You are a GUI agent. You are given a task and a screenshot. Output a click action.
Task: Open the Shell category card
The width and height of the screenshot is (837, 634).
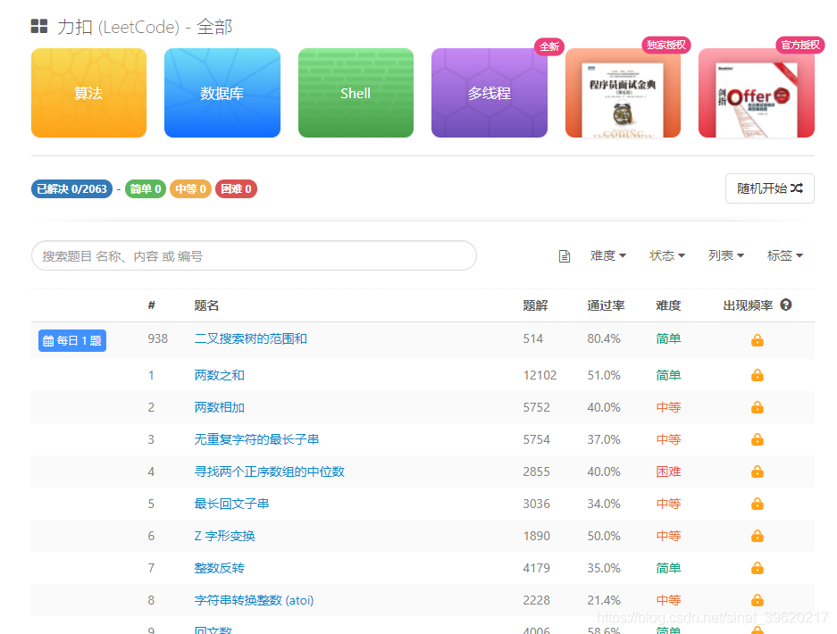click(356, 93)
